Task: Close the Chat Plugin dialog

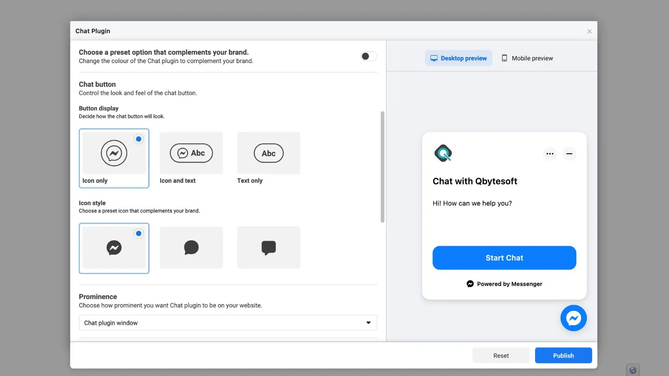Action: coord(589,31)
